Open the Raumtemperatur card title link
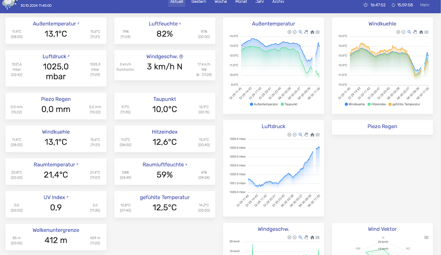441x255 pixels. [x=56, y=165]
